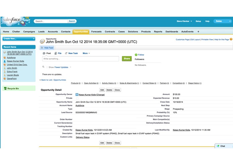The image size is (233, 165).
Task: Toggle the Private checkbox
Action: [x=77, y=99]
